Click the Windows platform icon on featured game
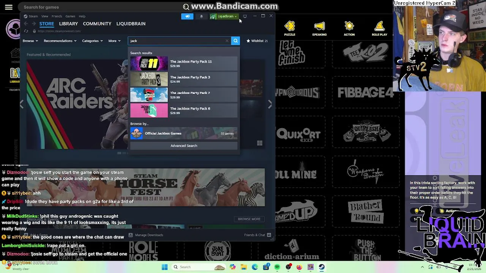 pyautogui.click(x=260, y=143)
